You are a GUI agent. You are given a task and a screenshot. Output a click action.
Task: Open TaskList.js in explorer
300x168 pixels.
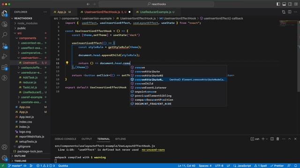point(30,87)
